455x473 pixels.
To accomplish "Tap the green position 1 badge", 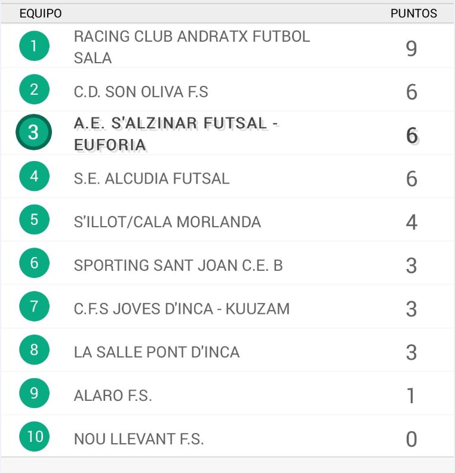I will [34, 46].
